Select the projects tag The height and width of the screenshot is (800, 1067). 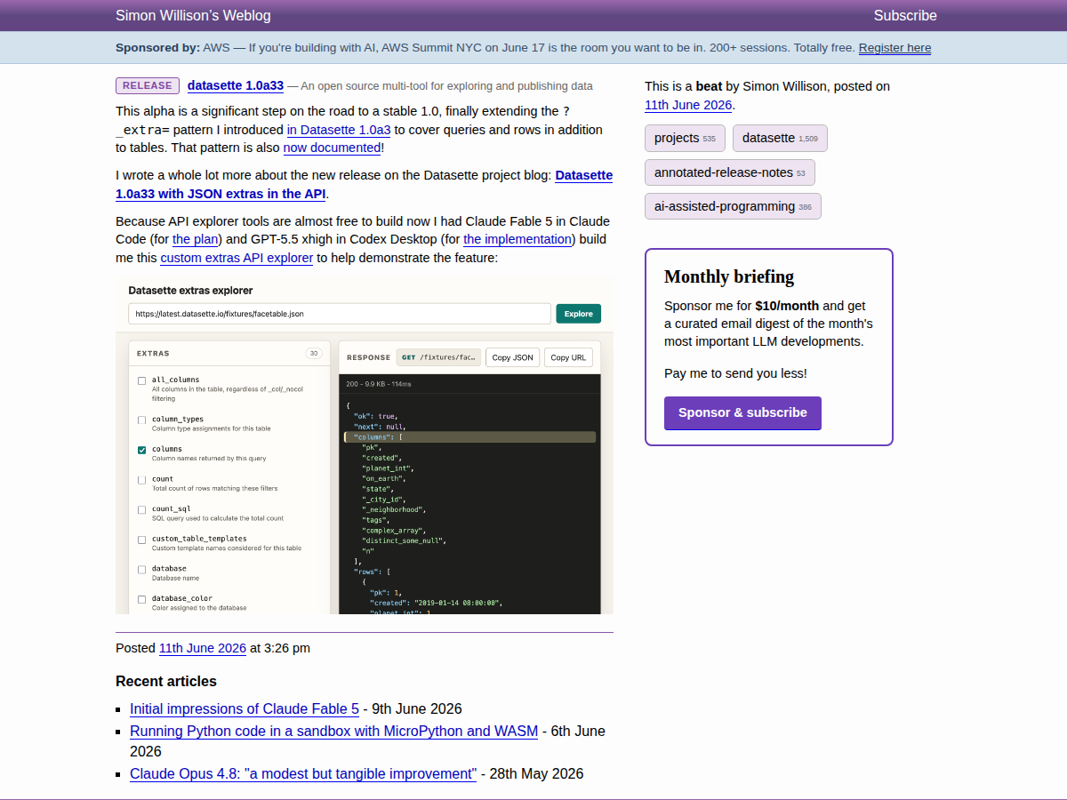pyautogui.click(x=685, y=139)
